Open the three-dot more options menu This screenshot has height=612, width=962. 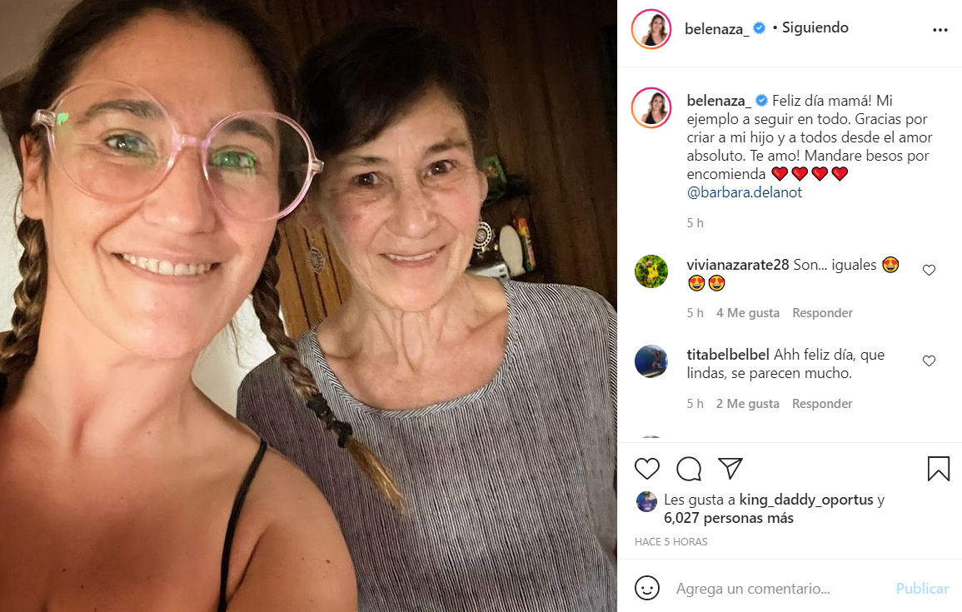tap(940, 30)
